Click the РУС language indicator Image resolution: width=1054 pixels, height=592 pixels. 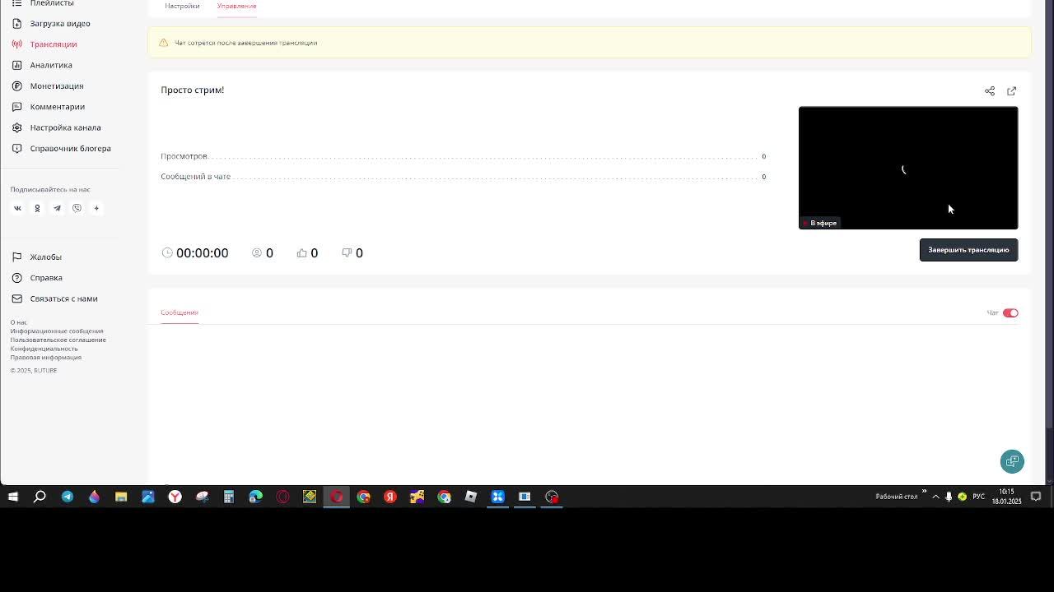pyautogui.click(x=978, y=497)
